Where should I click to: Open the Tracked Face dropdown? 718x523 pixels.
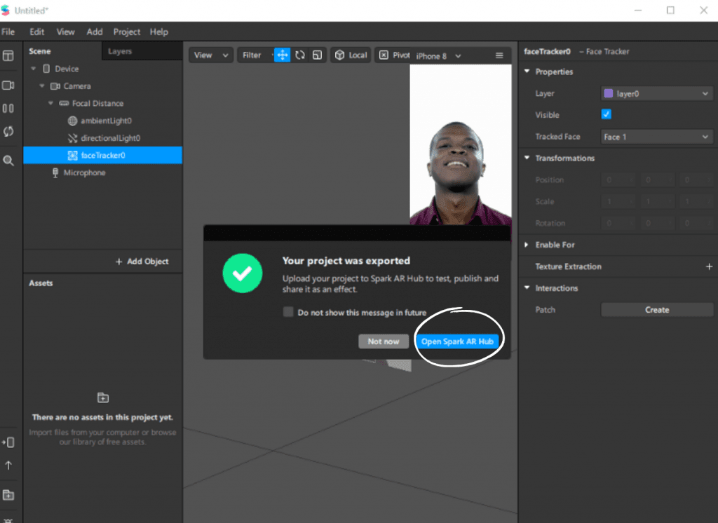pos(656,137)
